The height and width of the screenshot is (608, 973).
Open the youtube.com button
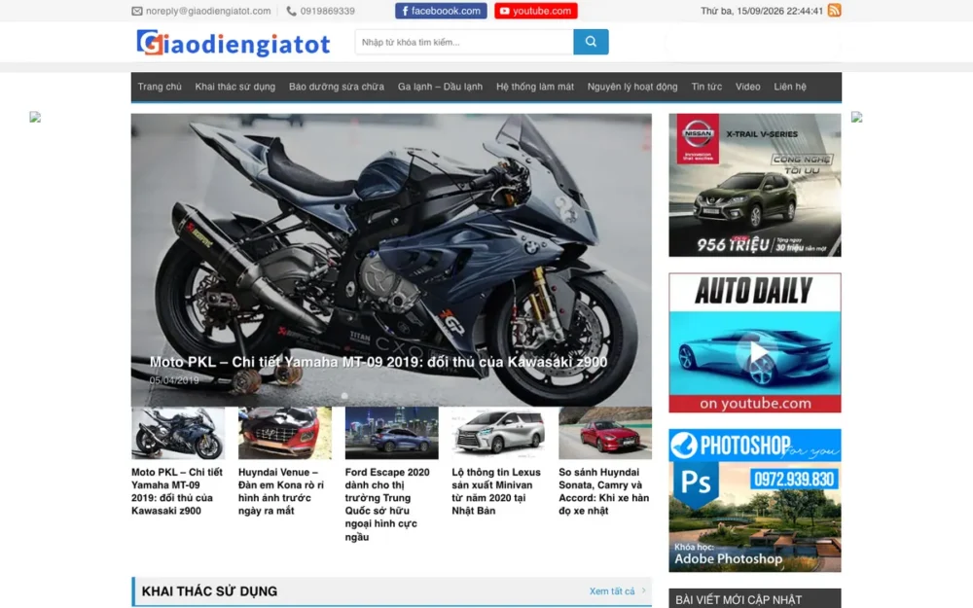pyautogui.click(x=535, y=11)
